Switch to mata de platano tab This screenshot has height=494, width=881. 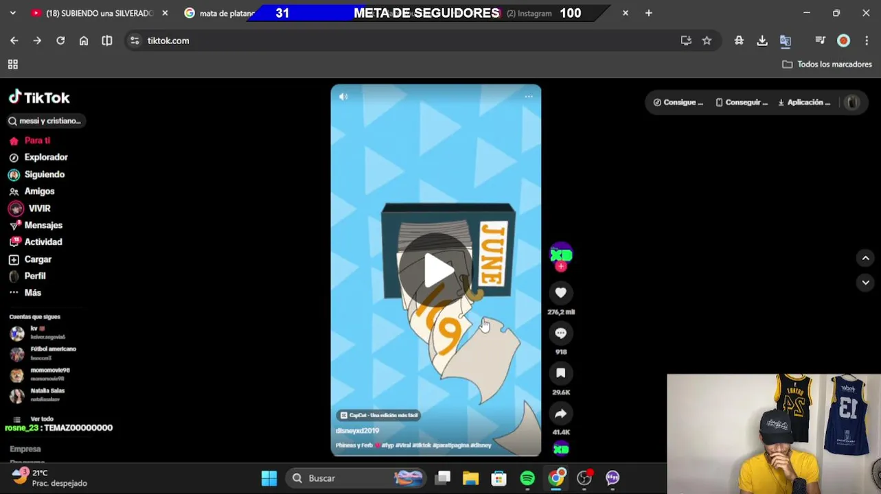[x=218, y=13]
